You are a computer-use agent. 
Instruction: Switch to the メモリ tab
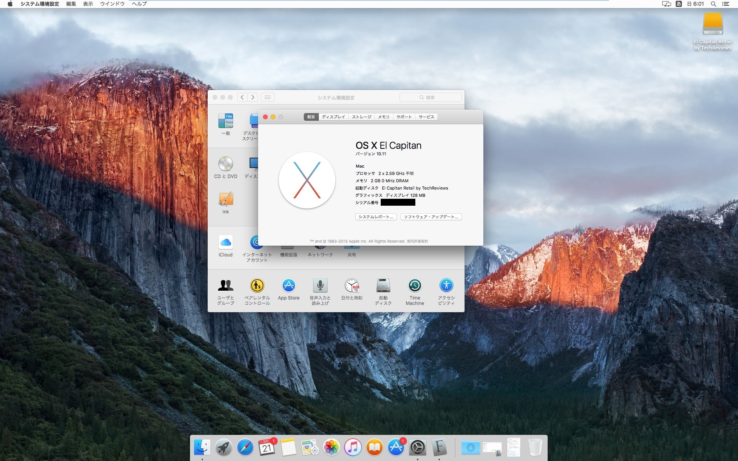click(383, 117)
